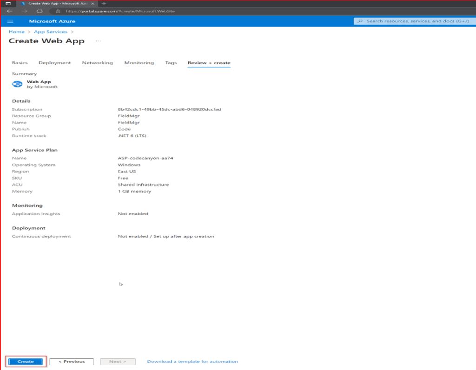Click the Previous button

click(x=72, y=362)
